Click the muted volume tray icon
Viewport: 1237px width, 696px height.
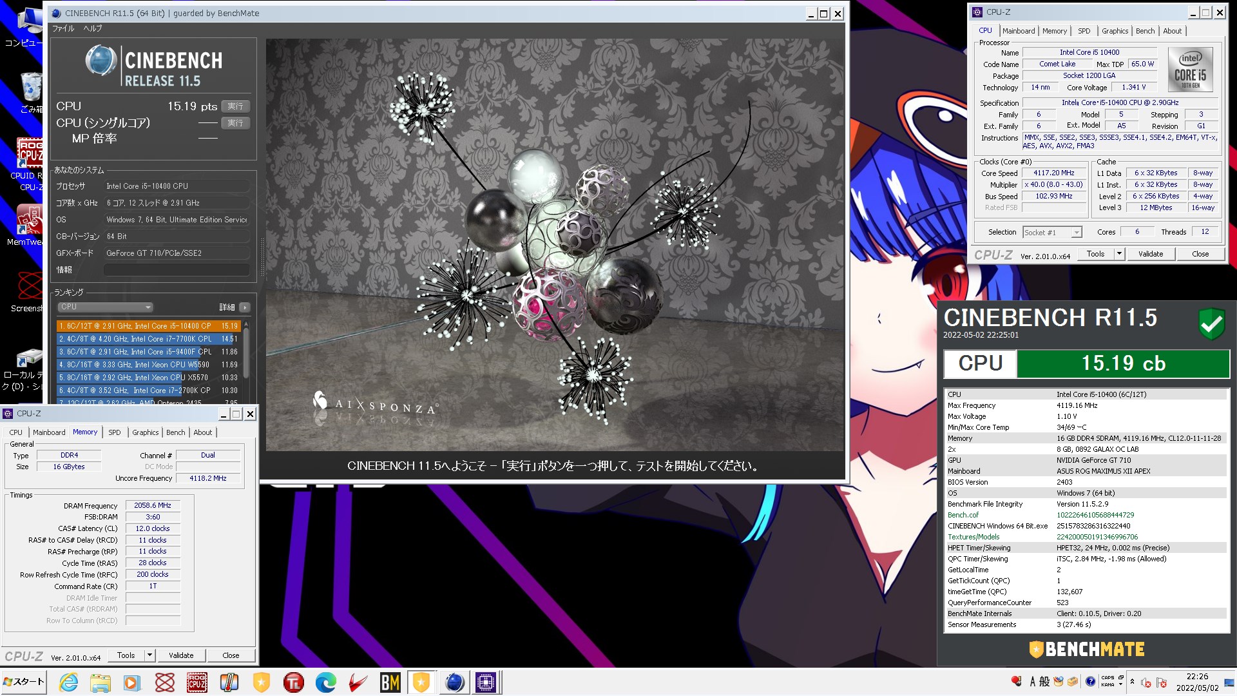coord(1146,682)
